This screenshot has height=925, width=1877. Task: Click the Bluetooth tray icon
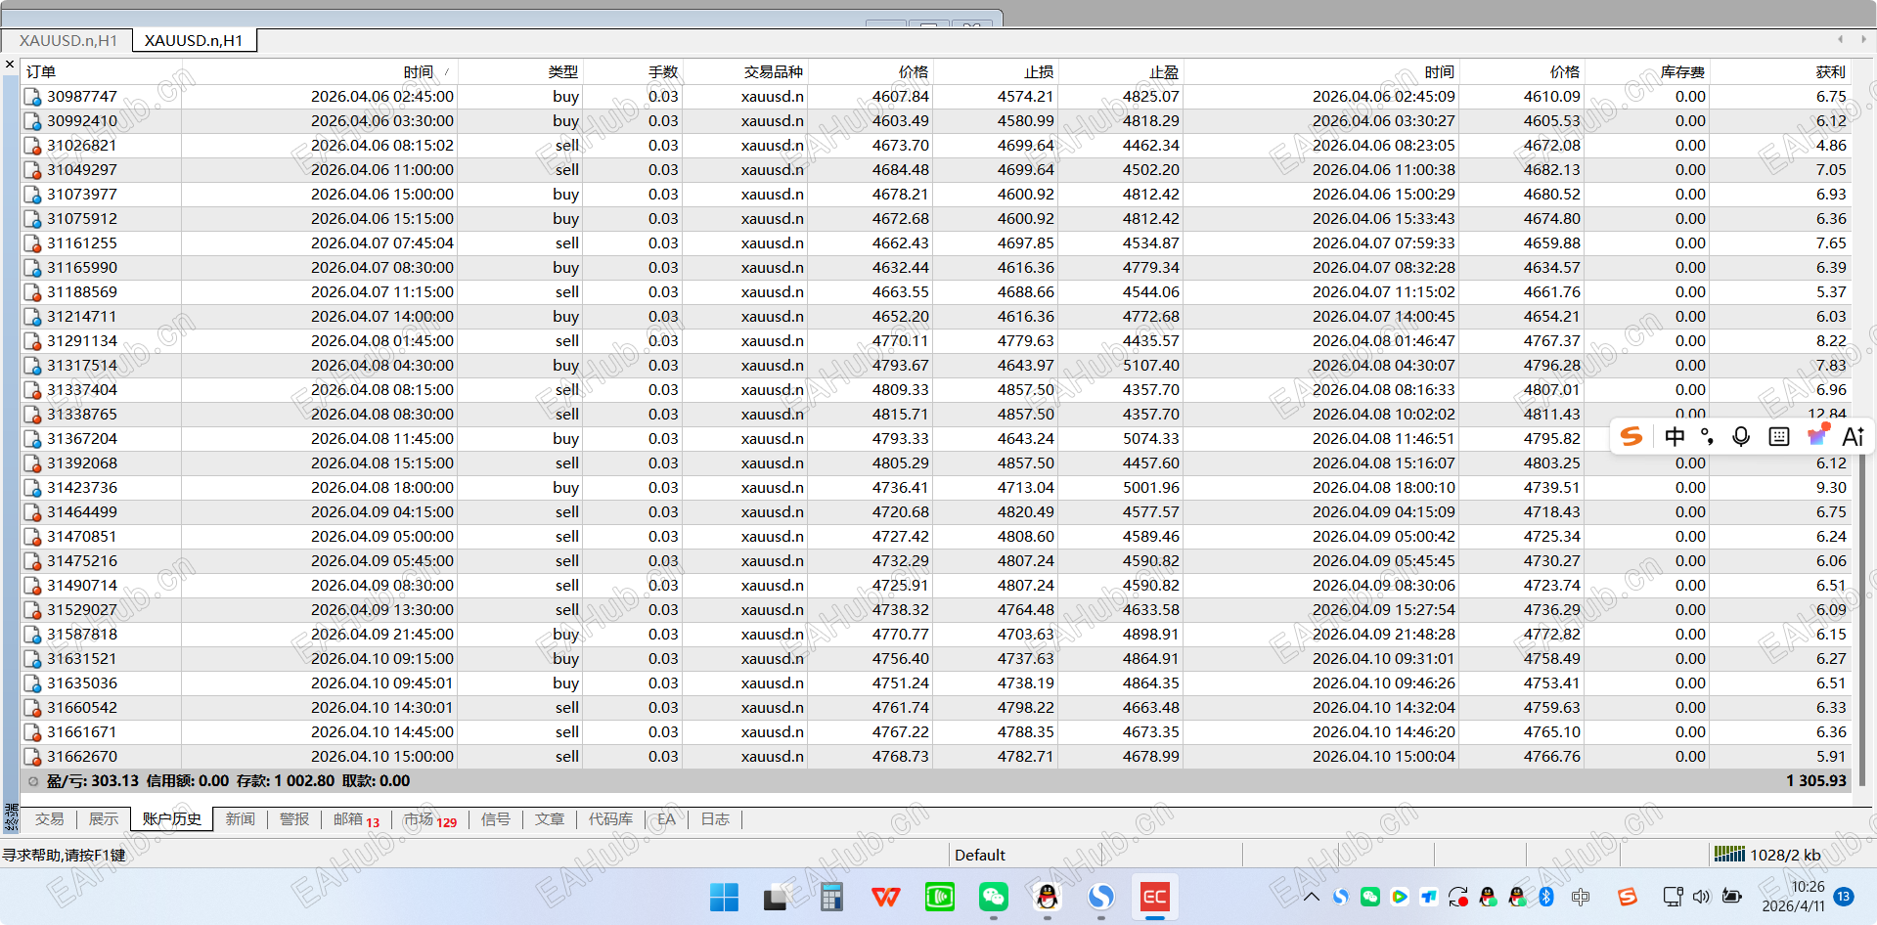(x=1546, y=897)
